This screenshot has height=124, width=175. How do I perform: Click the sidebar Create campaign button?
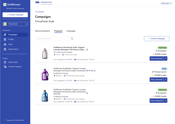tap(15, 15)
